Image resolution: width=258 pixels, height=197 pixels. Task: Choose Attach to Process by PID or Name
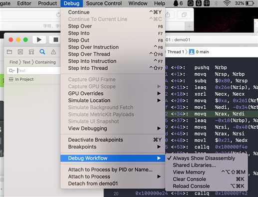coord(113,170)
